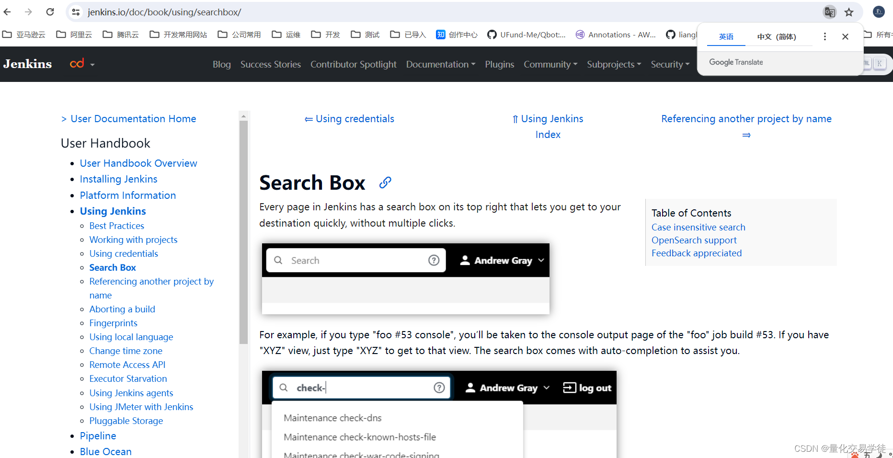The image size is (893, 458).
Task: Expand the Documentation dropdown menu
Action: (x=441, y=64)
